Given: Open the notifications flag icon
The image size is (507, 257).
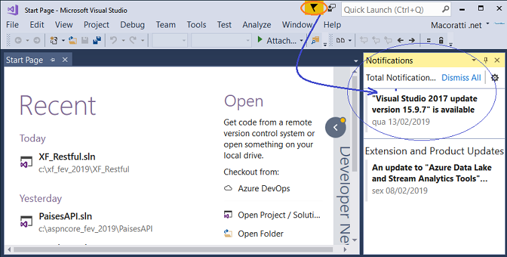Looking at the screenshot, I should click(314, 8).
